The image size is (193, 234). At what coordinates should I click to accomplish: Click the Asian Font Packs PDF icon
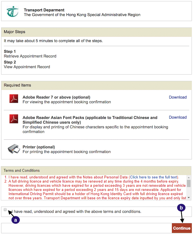pyautogui.click(x=14, y=119)
